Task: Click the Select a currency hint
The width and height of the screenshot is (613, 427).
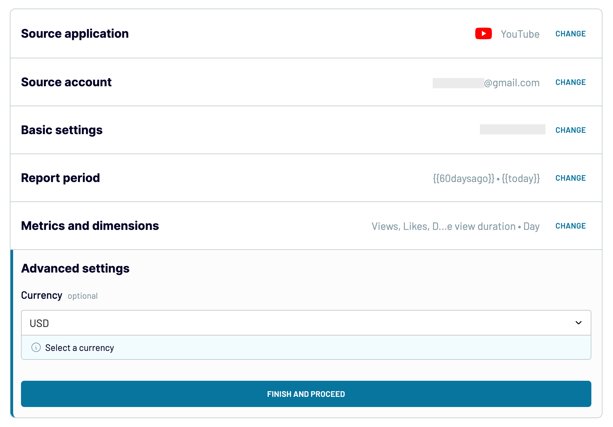Action: click(x=80, y=348)
